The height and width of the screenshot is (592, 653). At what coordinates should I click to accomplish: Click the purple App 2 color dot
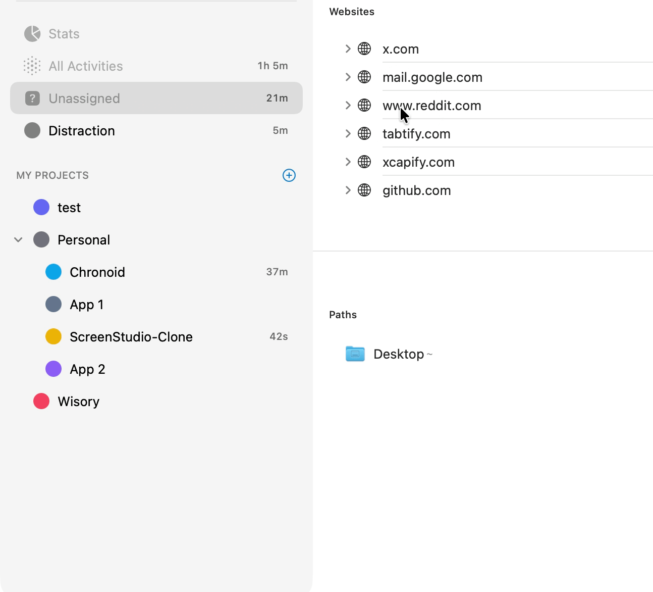click(x=53, y=369)
